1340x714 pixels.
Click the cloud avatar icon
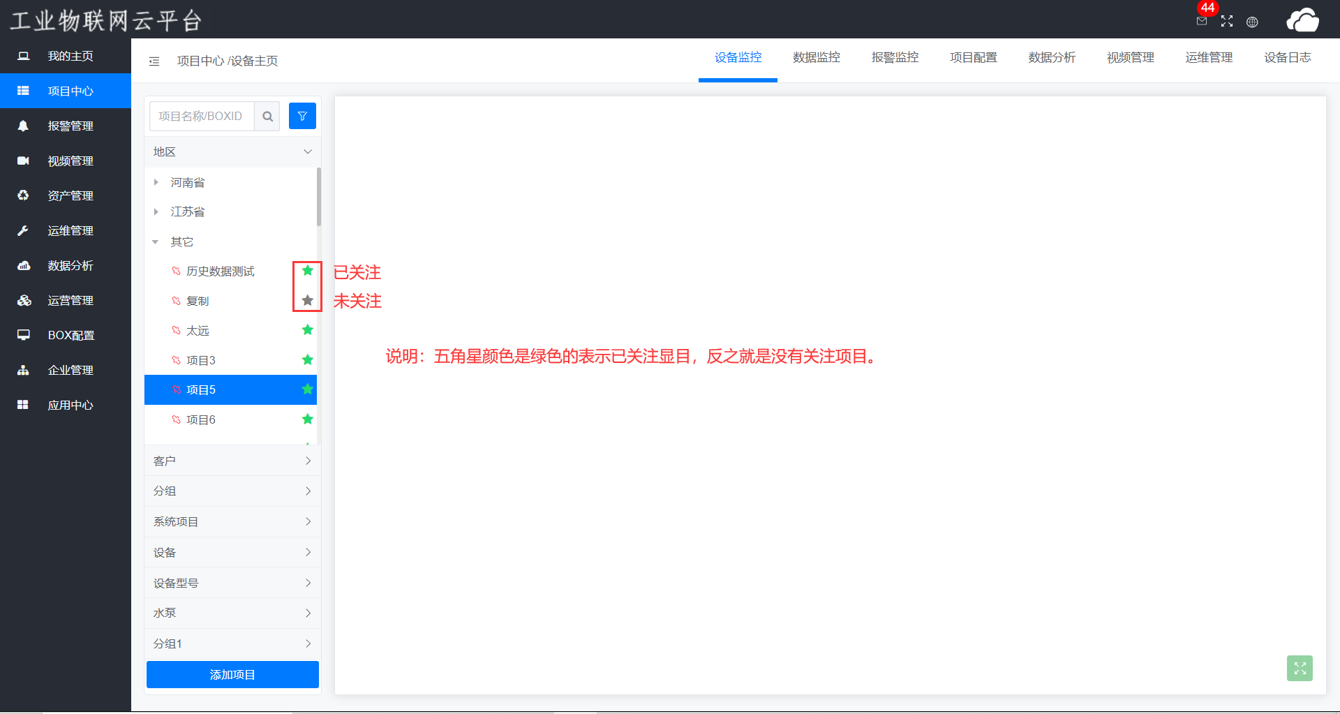[x=1302, y=20]
